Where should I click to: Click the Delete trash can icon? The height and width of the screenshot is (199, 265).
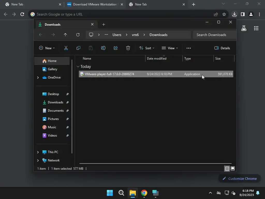click(128, 48)
